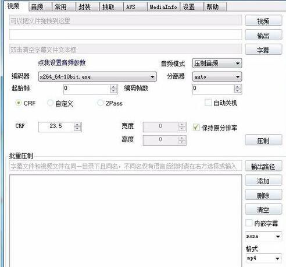The image size is (286, 267).
Task: Select the AVS tab
Action: pos(135,7)
